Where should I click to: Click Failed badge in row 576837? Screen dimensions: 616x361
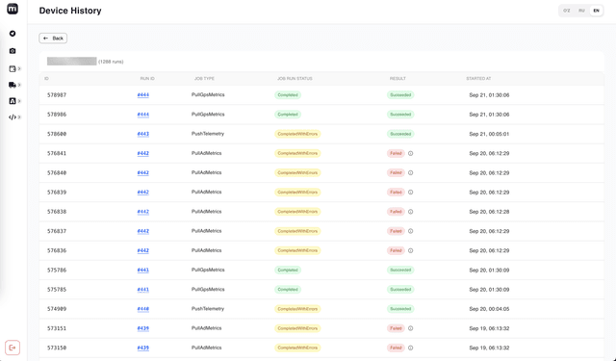tap(396, 231)
